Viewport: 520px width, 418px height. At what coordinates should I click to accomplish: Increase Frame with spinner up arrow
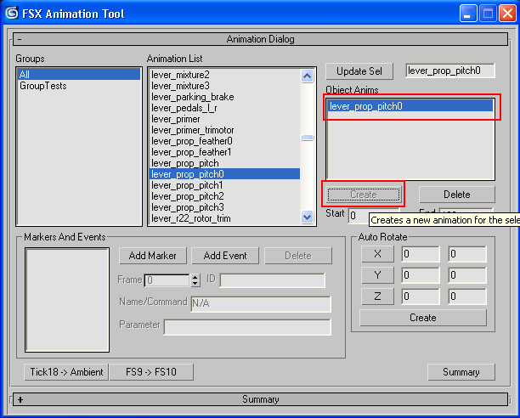click(195, 277)
